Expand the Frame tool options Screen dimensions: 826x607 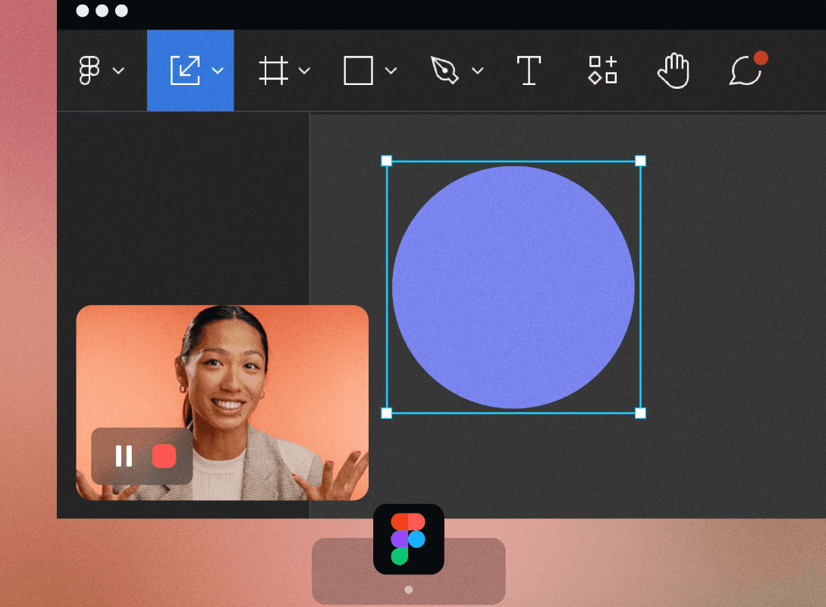tap(305, 71)
